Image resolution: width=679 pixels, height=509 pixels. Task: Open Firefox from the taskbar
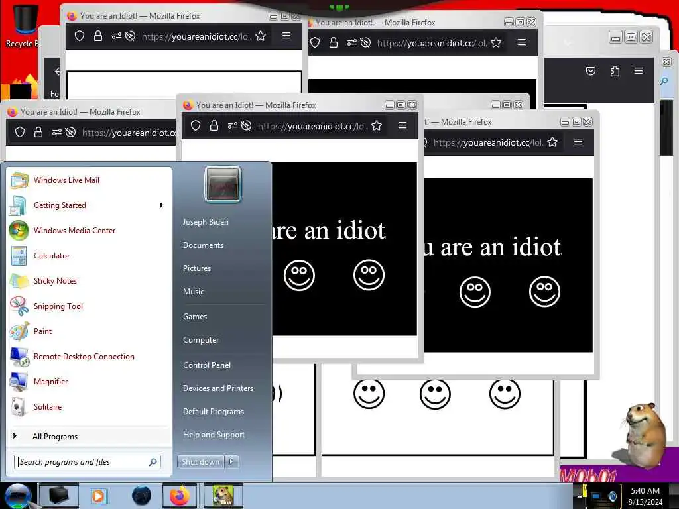coord(180,496)
